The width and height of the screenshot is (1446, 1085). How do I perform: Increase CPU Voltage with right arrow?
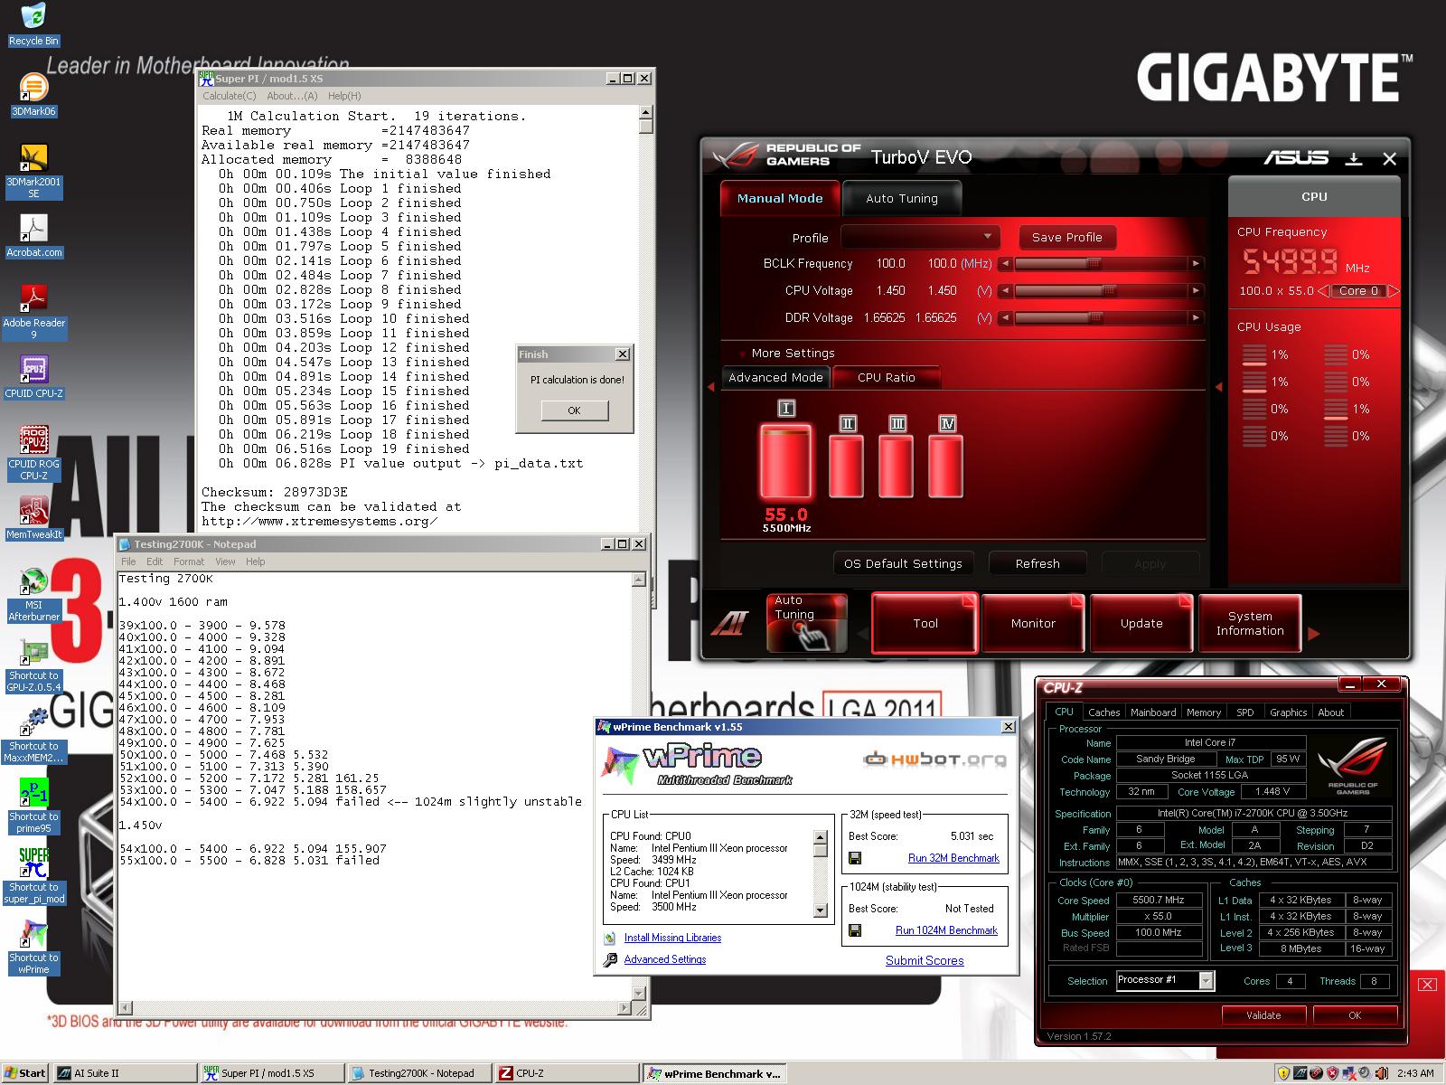pos(1197,291)
